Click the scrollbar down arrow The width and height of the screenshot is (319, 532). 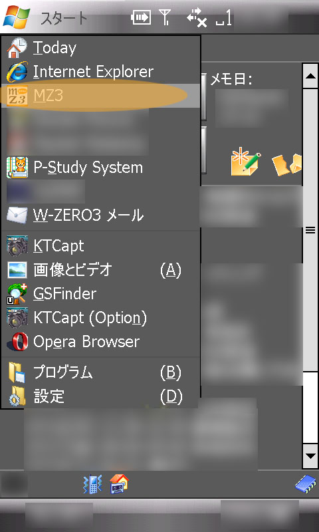click(311, 456)
